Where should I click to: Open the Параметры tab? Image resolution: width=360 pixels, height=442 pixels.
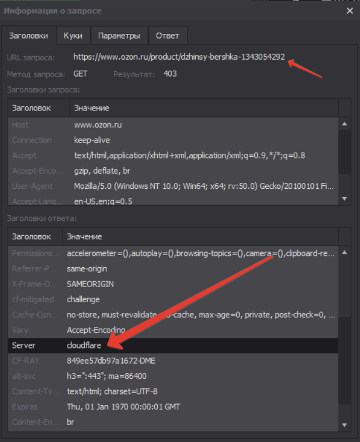[x=119, y=36]
